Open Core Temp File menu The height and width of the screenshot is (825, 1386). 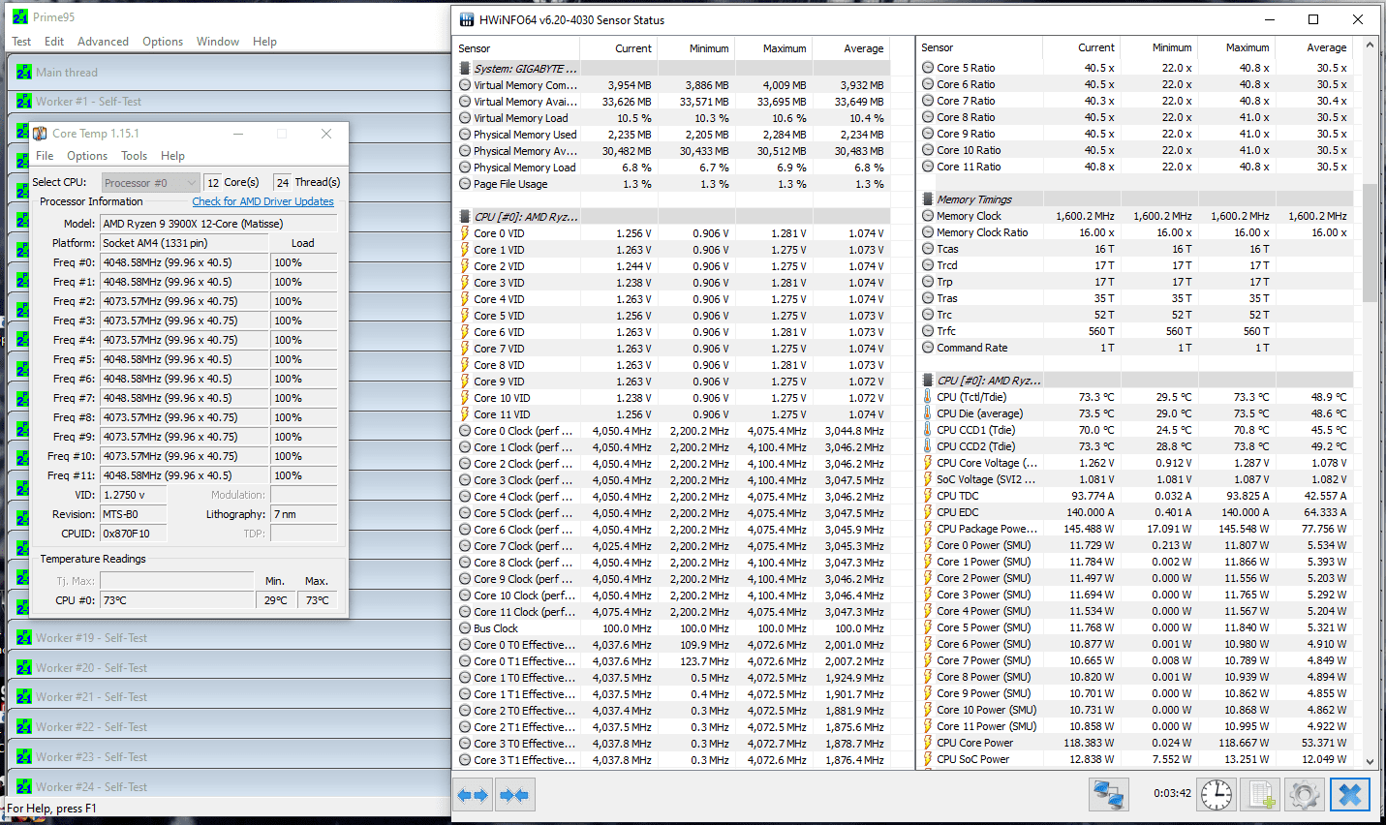click(45, 156)
